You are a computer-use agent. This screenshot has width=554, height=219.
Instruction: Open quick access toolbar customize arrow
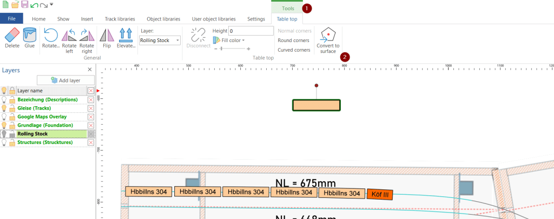click(51, 5)
